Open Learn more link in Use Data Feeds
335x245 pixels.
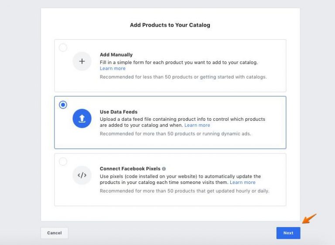[197, 125]
